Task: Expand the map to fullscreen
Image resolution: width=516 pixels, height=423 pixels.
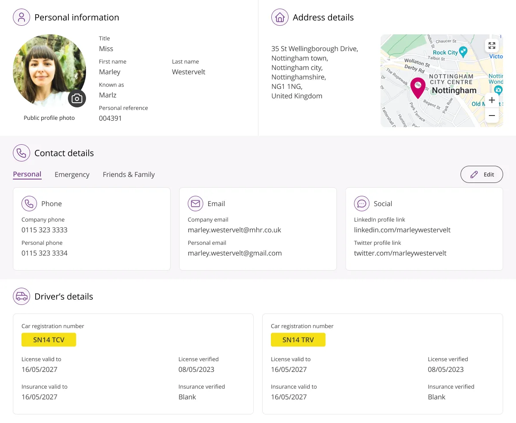Action: [x=492, y=46]
